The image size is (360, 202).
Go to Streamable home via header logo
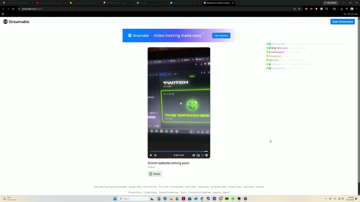(16, 22)
